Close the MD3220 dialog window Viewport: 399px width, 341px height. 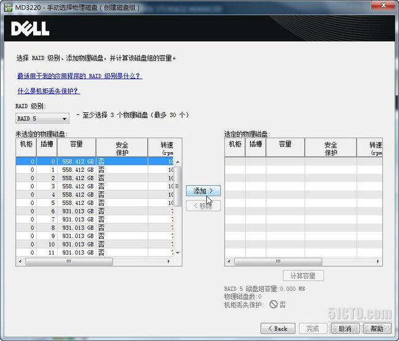384,6
